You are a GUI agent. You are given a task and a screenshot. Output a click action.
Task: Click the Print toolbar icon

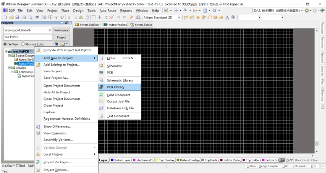coord(24,17)
